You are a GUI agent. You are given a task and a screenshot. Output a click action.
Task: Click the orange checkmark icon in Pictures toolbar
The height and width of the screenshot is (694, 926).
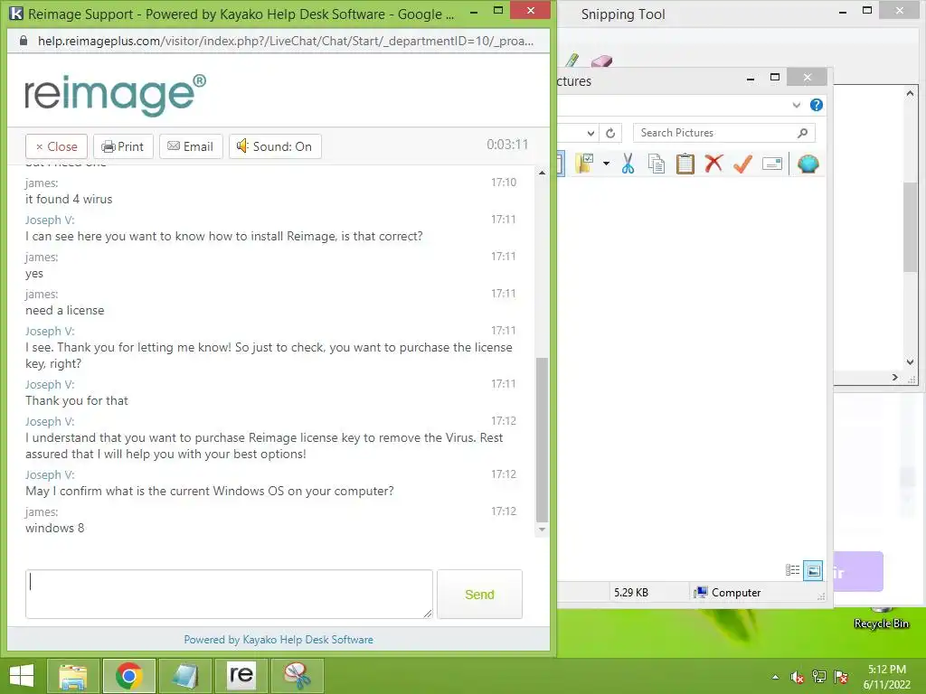click(742, 164)
